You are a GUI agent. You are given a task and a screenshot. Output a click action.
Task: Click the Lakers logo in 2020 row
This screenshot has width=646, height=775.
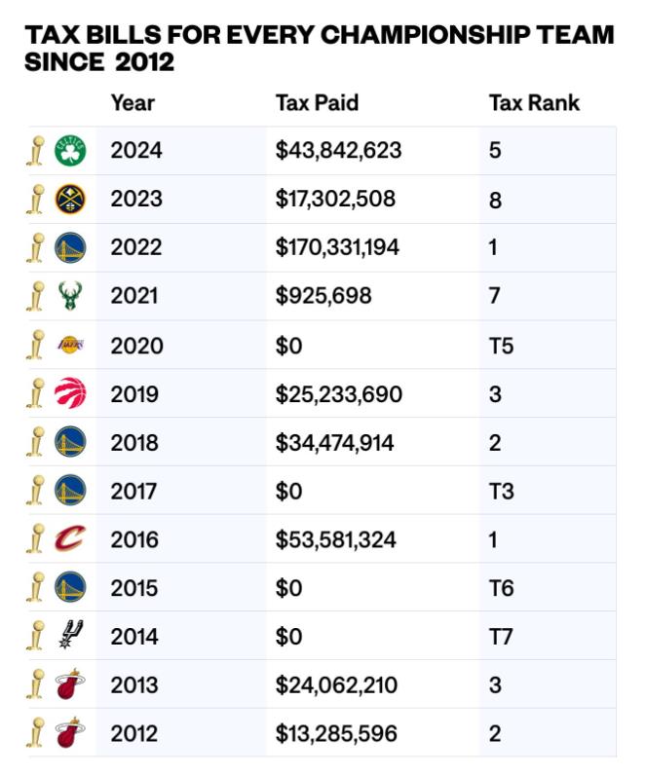pyautogui.click(x=70, y=345)
